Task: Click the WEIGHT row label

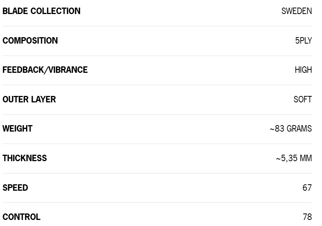Action: 17,129
